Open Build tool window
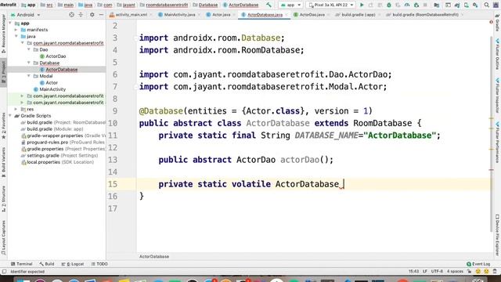 (x=47, y=264)
